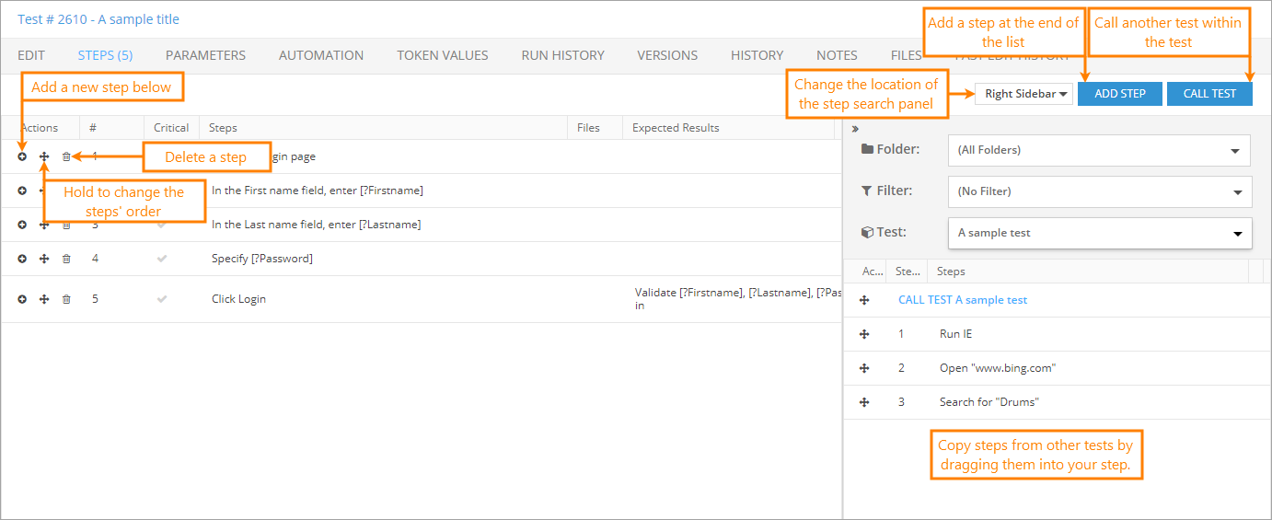Viewport: 1272px width, 520px height.
Task: Open the RUN HISTORY tab
Action: pyautogui.click(x=562, y=55)
